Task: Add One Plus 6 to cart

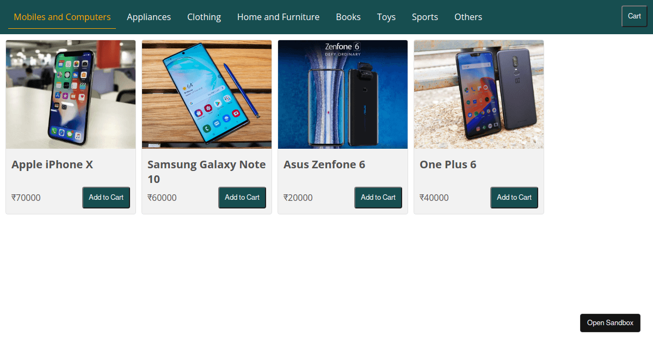Action: [514, 198]
